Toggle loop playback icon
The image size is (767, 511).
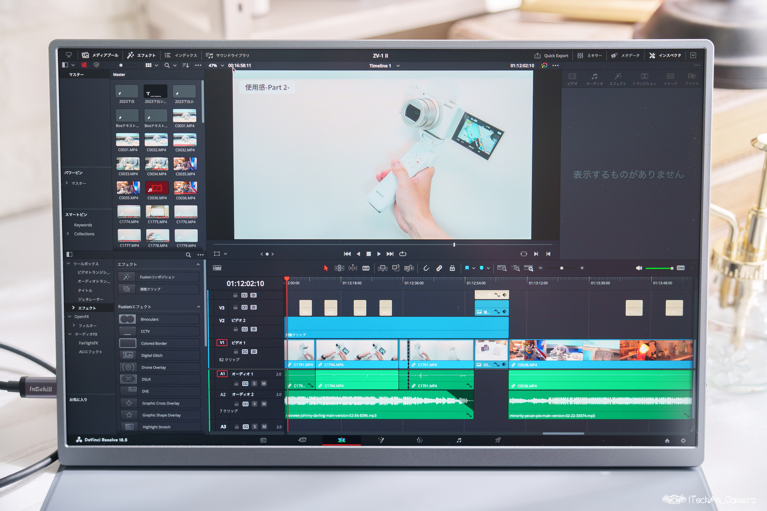pyautogui.click(x=403, y=254)
